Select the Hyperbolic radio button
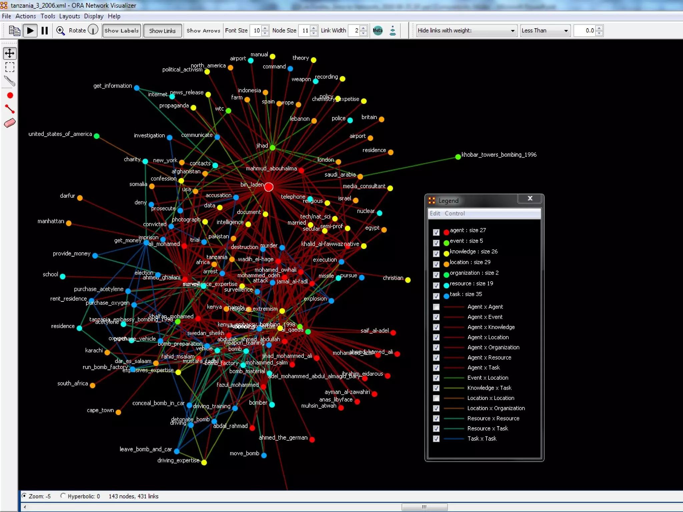Screen dimensions: 683x512 63,496
